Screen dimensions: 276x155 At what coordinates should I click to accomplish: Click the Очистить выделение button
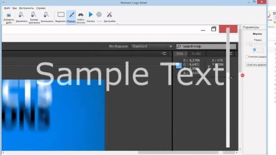coord(256,65)
